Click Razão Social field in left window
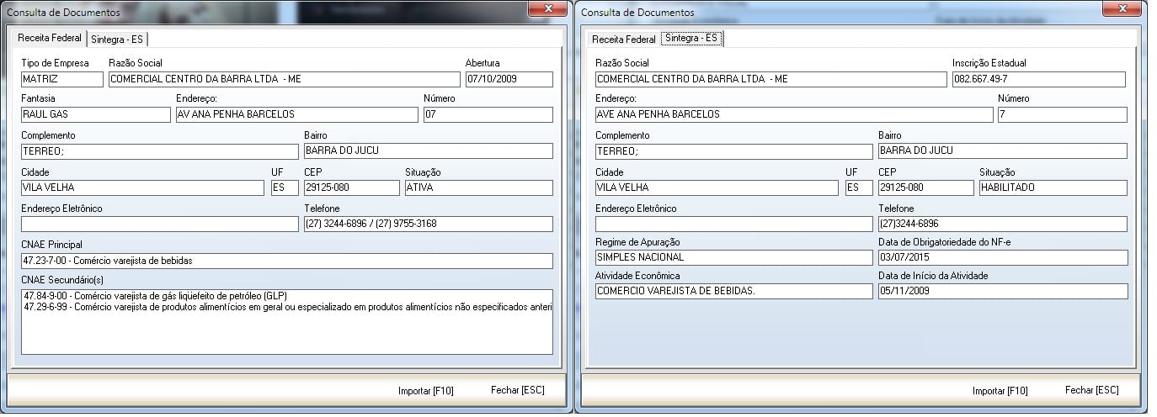Screen dimensions: 1157x417 [285, 79]
